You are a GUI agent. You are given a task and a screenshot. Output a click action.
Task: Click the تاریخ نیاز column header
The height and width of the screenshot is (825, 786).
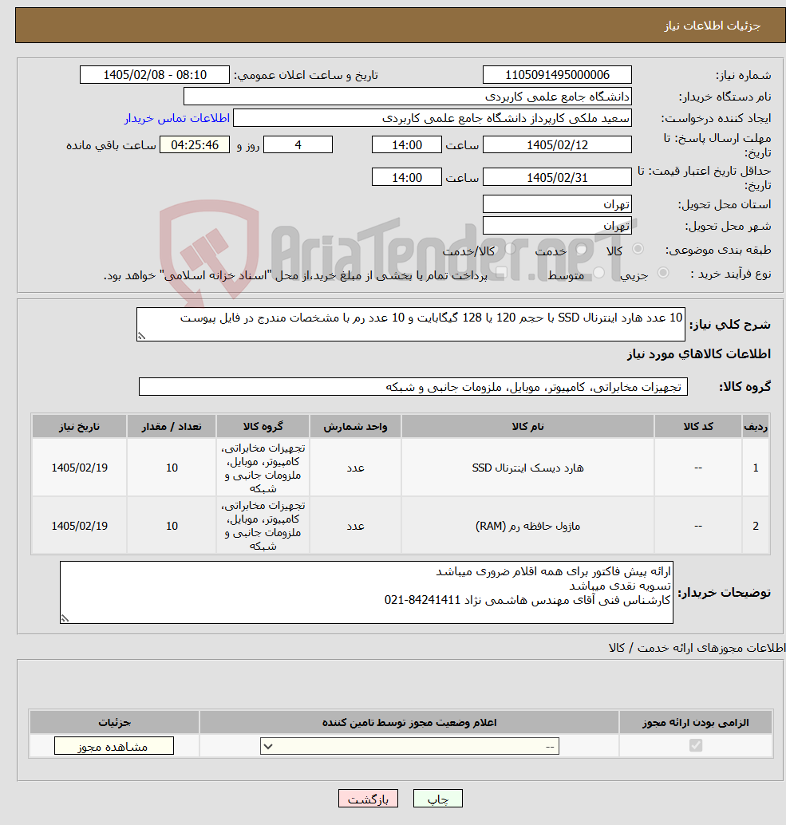[x=79, y=426]
